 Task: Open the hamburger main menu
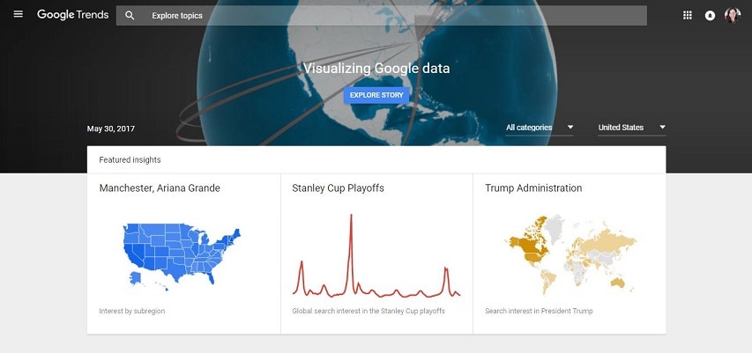19,15
